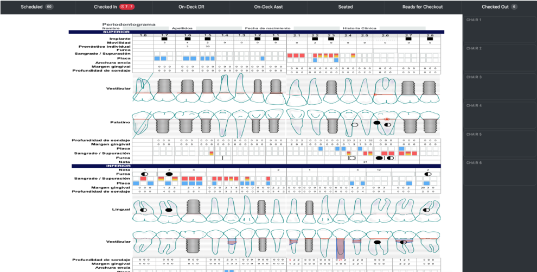Focus the Fecha de nacimiento field

(x=316, y=28)
